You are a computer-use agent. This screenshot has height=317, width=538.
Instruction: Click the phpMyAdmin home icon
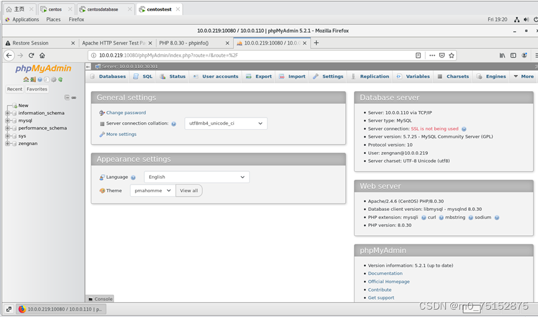[26, 79]
